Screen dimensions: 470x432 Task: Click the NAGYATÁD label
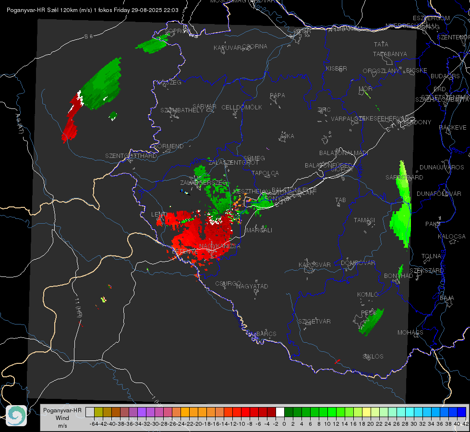pos(252,286)
